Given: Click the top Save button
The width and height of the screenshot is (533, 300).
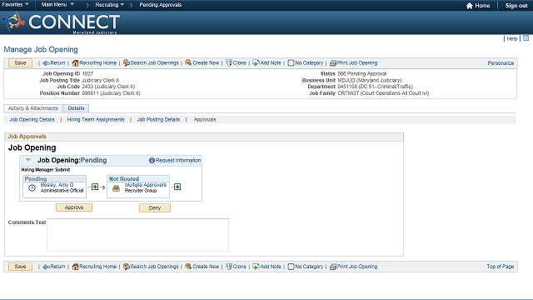Looking at the screenshot, I should [20, 63].
